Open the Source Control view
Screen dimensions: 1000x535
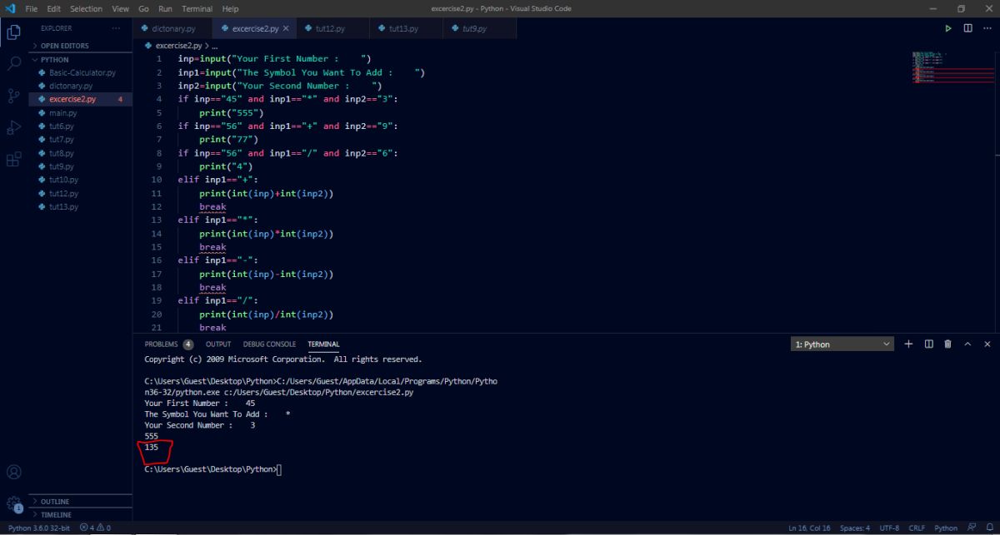point(13,96)
